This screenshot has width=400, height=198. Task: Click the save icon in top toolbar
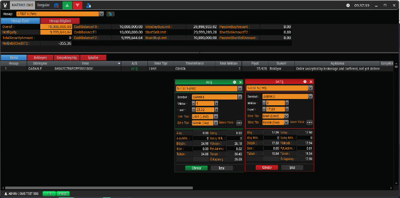(x=56, y=5)
